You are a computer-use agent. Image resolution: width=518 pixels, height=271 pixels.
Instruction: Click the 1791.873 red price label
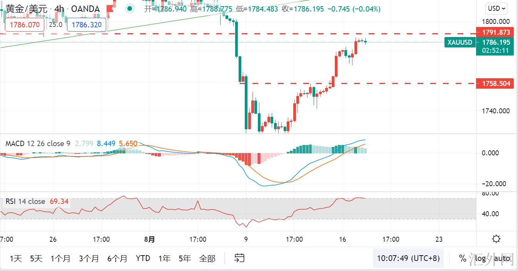click(495, 32)
